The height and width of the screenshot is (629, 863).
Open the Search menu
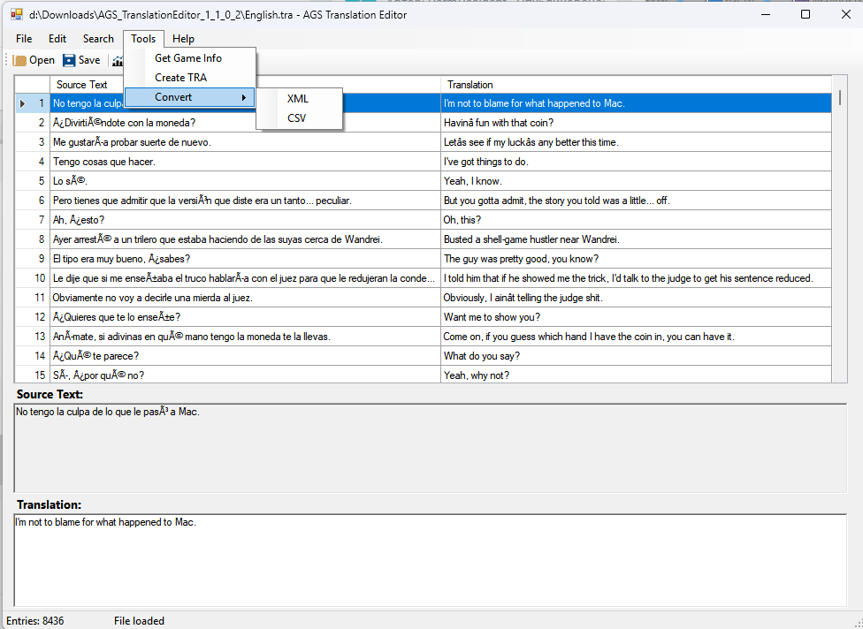coord(98,39)
